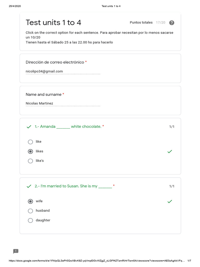This screenshot has height=267, width=200.
Task: Click green checkmark beside question 1 title
Action: [29, 127]
